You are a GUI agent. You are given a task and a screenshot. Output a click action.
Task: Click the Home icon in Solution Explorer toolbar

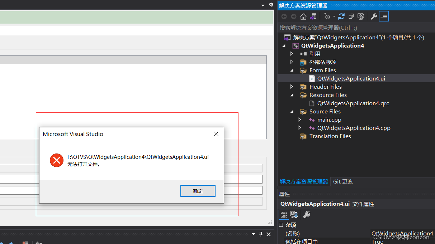click(303, 16)
